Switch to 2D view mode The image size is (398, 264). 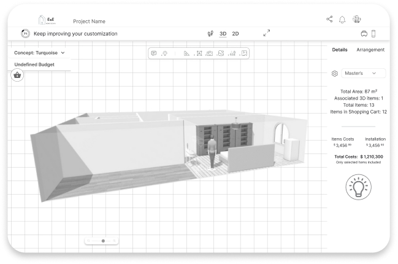click(x=235, y=33)
